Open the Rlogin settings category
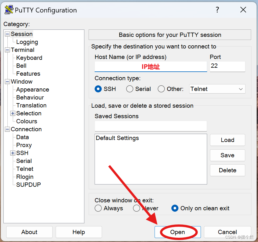 25,177
